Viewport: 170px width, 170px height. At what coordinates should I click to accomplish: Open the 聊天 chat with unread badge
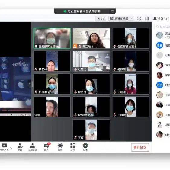(47, 146)
